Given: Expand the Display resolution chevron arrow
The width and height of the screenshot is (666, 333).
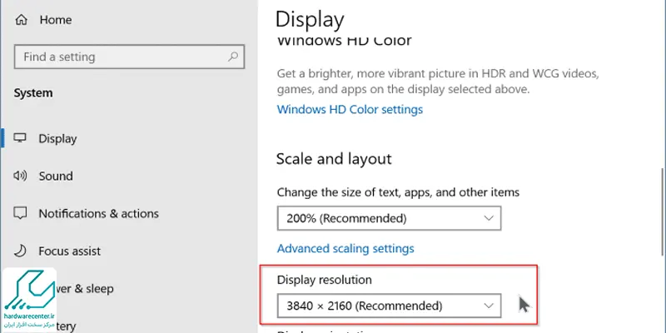Looking at the screenshot, I should click(x=489, y=306).
